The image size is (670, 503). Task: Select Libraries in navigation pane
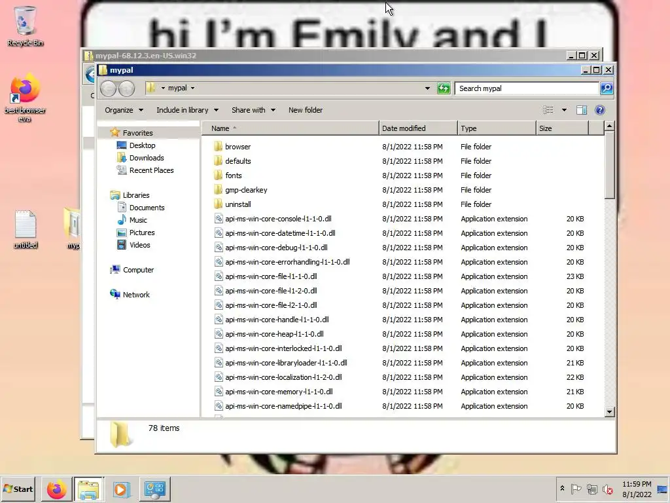point(136,195)
